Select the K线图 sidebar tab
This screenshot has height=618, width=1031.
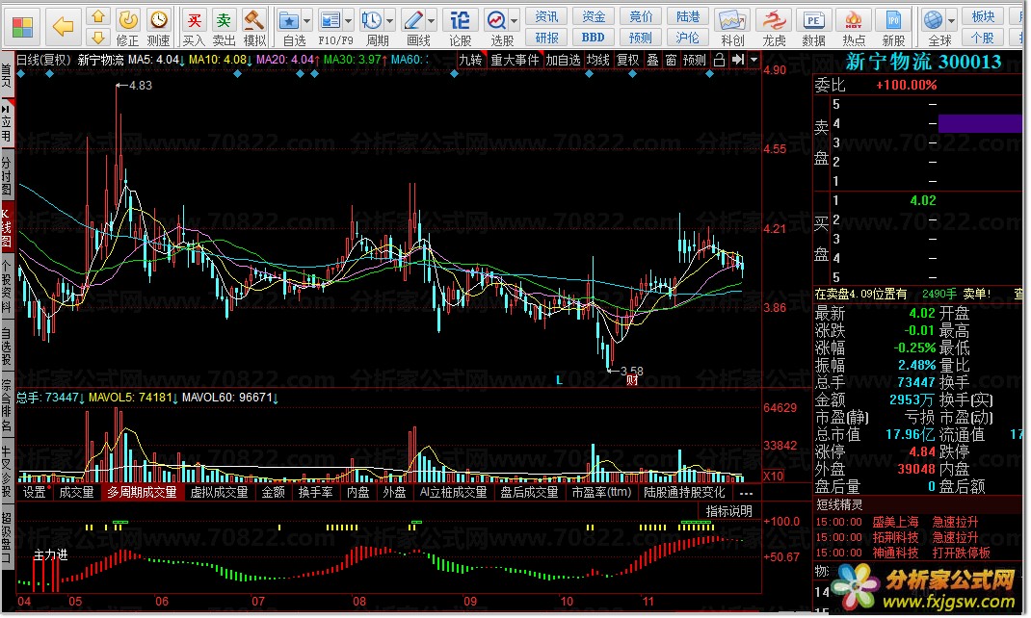click(7, 226)
